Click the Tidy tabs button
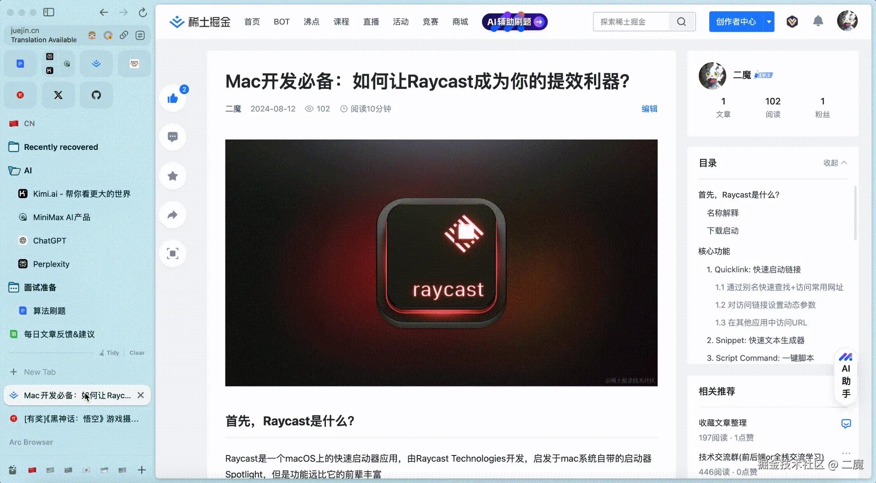Image resolution: width=876 pixels, height=483 pixels. (109, 353)
